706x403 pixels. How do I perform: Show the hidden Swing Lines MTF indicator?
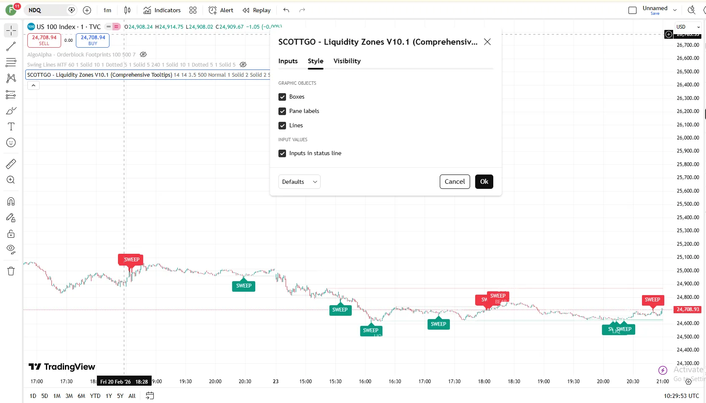coord(243,65)
